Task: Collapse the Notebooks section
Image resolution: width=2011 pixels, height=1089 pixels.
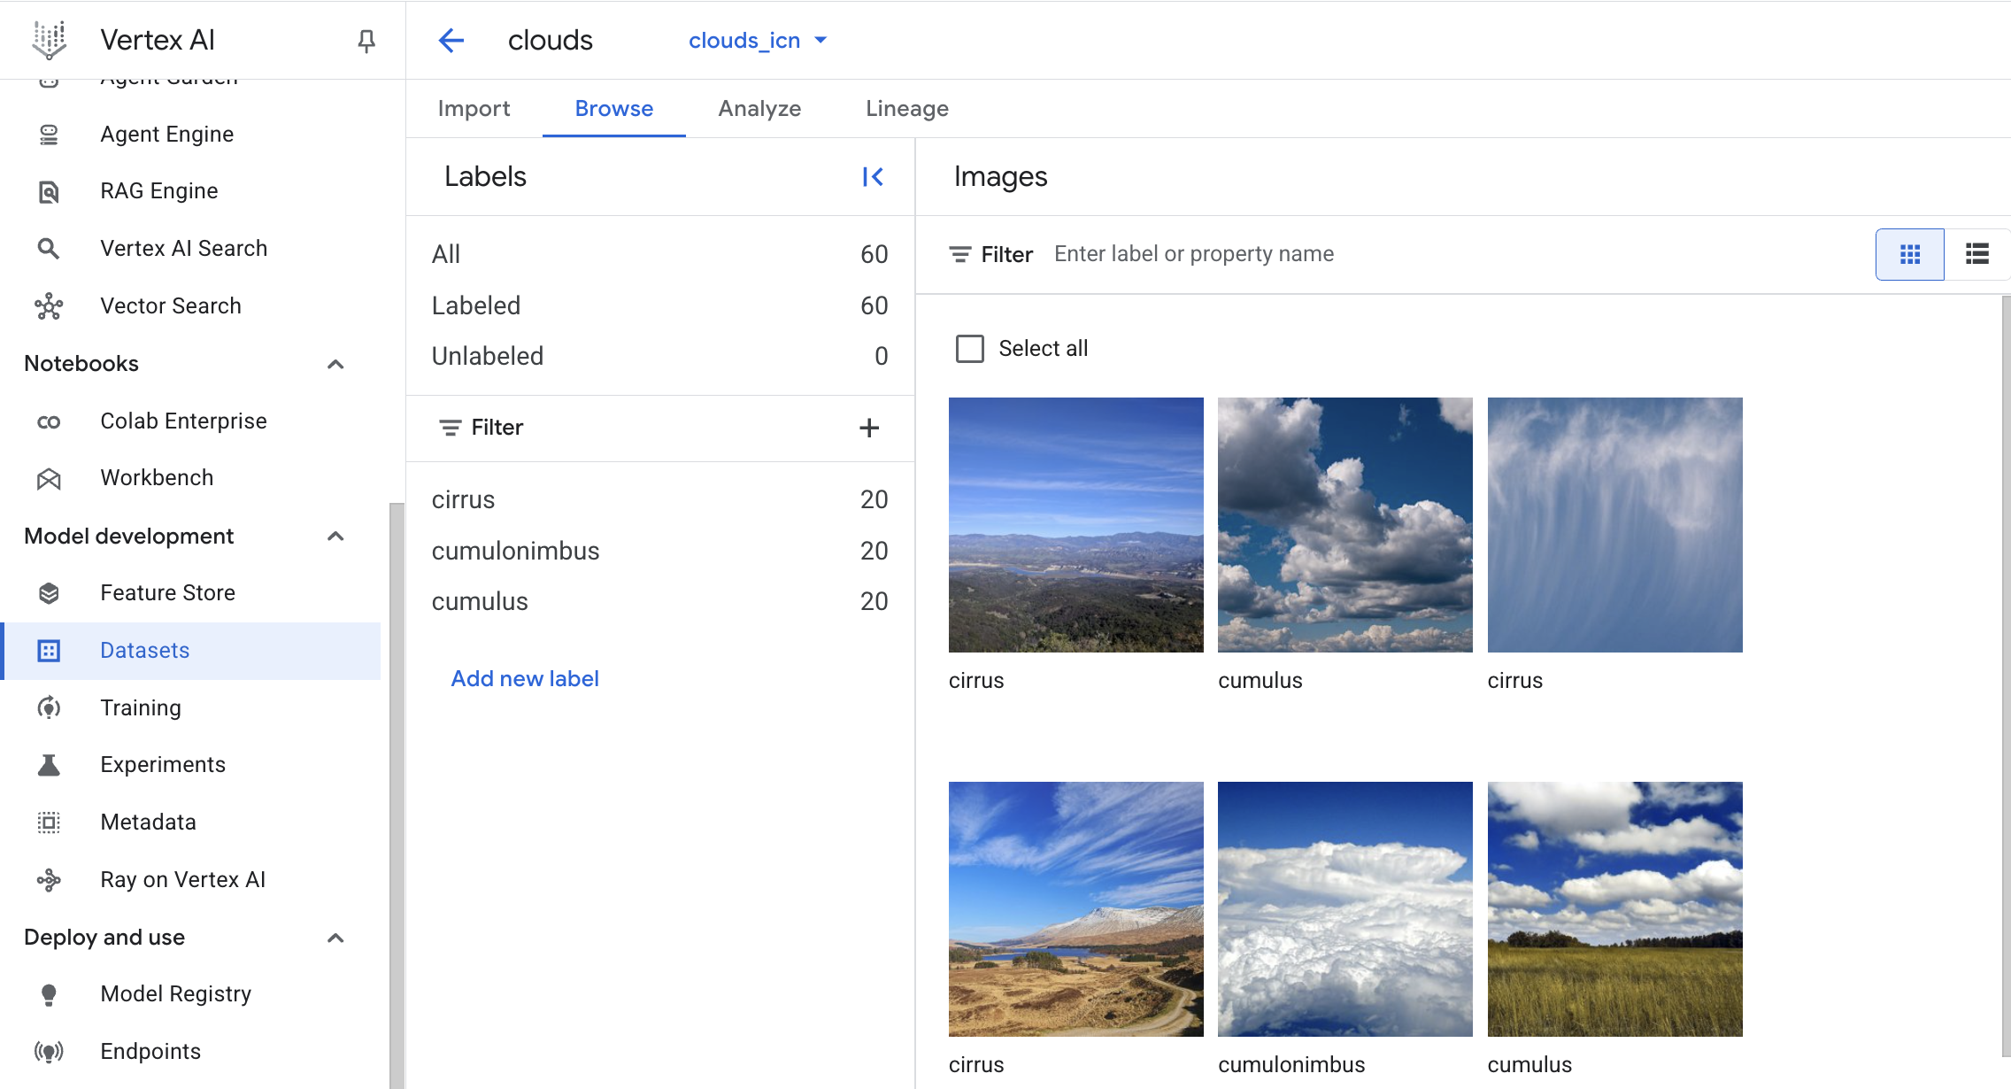Action: tap(335, 364)
